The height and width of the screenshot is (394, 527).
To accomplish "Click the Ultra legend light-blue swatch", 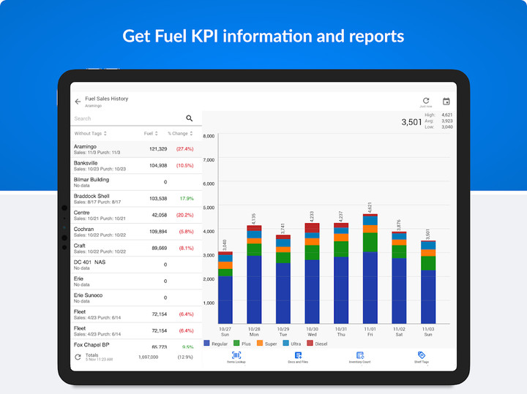I will (285, 343).
